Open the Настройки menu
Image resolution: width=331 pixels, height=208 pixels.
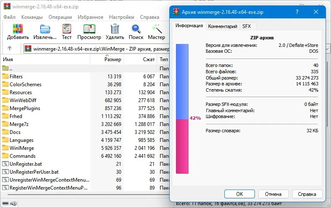(122, 17)
